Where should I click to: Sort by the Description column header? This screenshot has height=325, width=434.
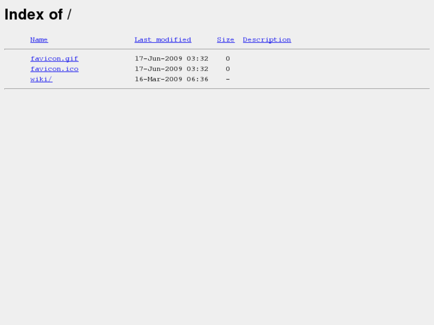tap(267, 40)
